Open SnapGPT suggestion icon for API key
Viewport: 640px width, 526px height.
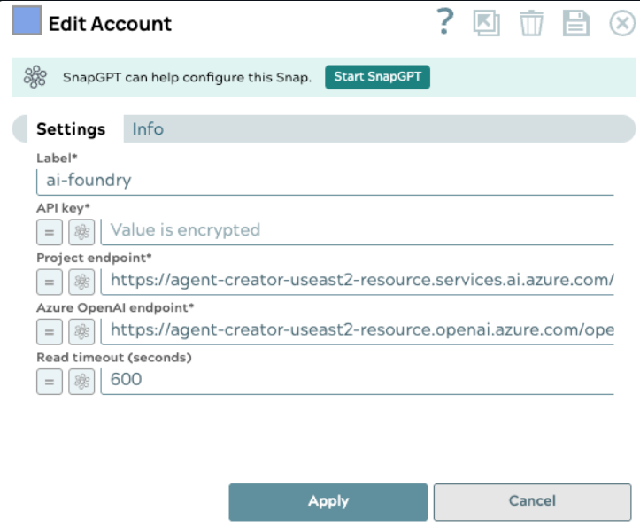(x=81, y=232)
